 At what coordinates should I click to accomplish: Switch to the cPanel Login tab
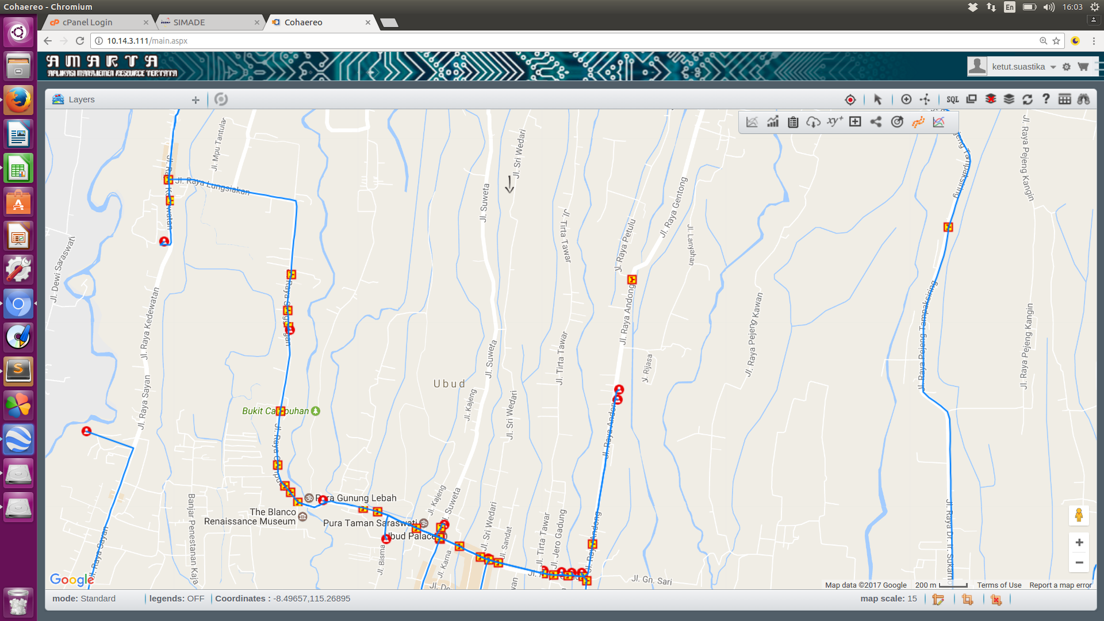coord(88,22)
